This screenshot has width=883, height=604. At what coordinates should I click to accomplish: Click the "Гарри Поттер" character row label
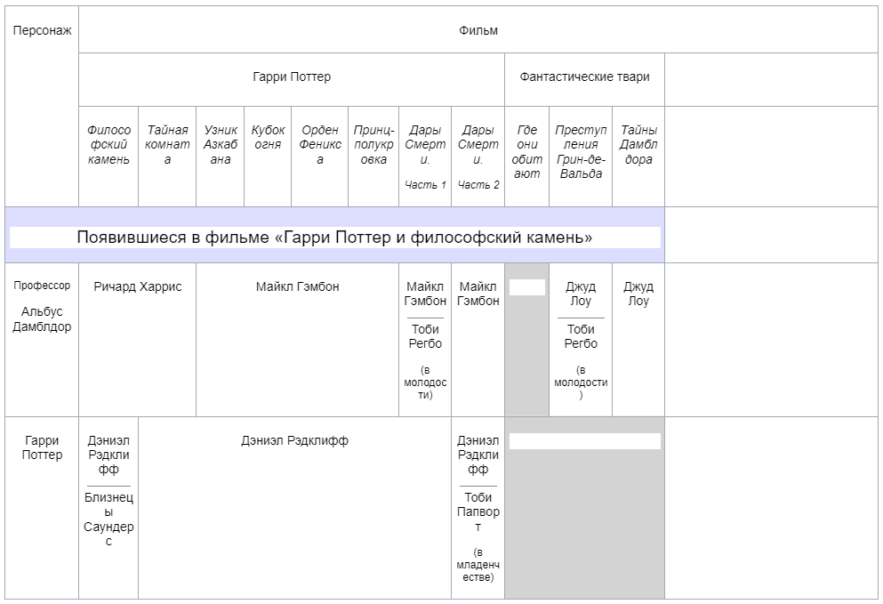point(42,448)
